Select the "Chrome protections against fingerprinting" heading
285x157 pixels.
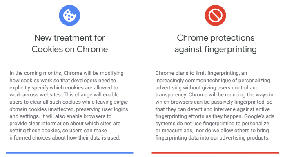[x=216, y=44]
